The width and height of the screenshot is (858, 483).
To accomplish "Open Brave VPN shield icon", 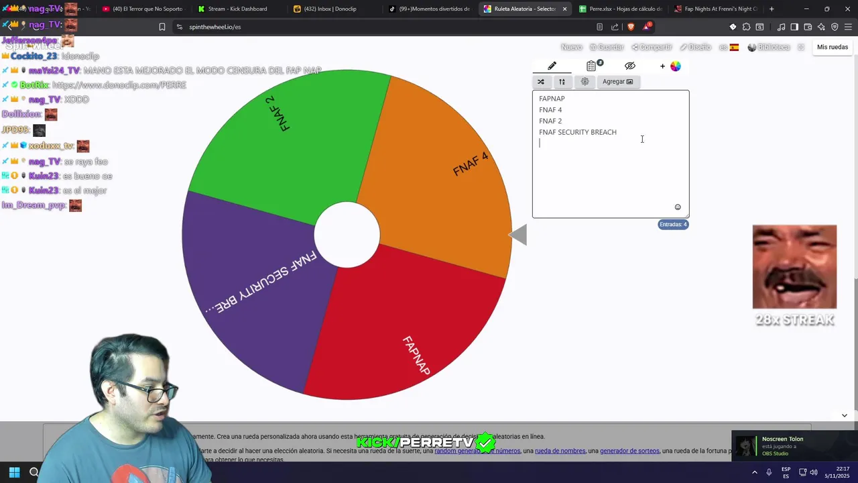I will [x=835, y=27].
